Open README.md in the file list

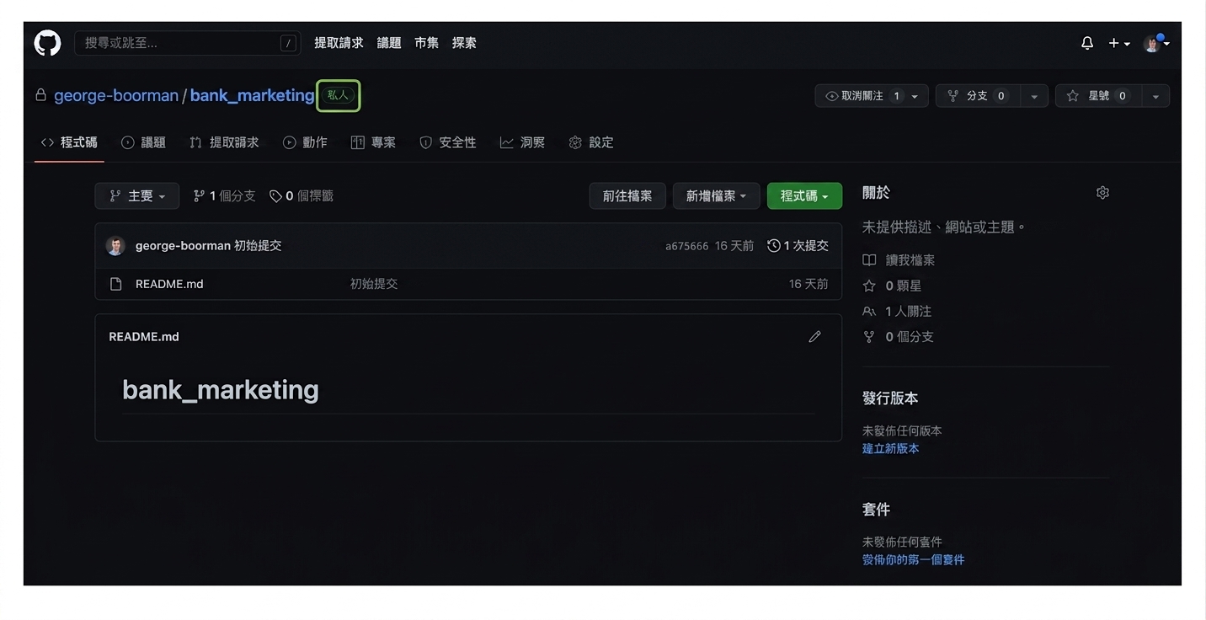(169, 284)
